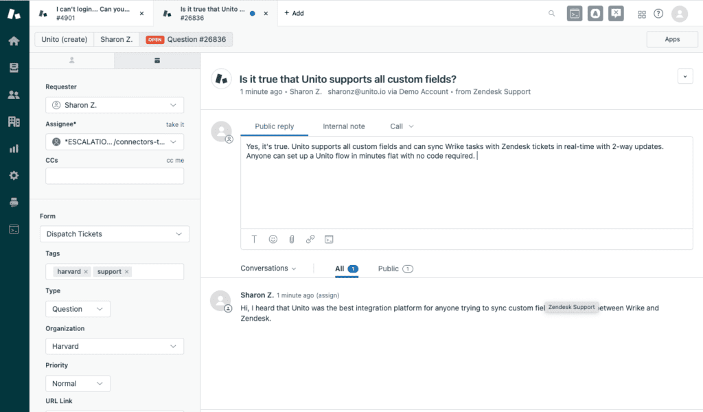Open the Organizations sidebar panel
The width and height of the screenshot is (703, 412).
pyautogui.click(x=14, y=121)
